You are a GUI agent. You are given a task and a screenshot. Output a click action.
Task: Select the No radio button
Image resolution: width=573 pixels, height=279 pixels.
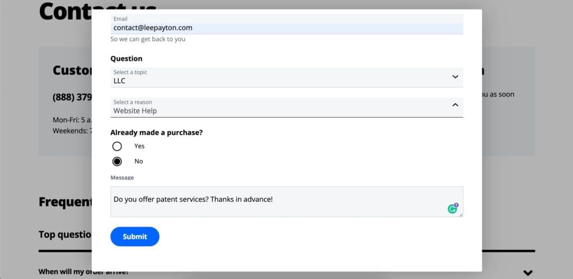pos(117,161)
